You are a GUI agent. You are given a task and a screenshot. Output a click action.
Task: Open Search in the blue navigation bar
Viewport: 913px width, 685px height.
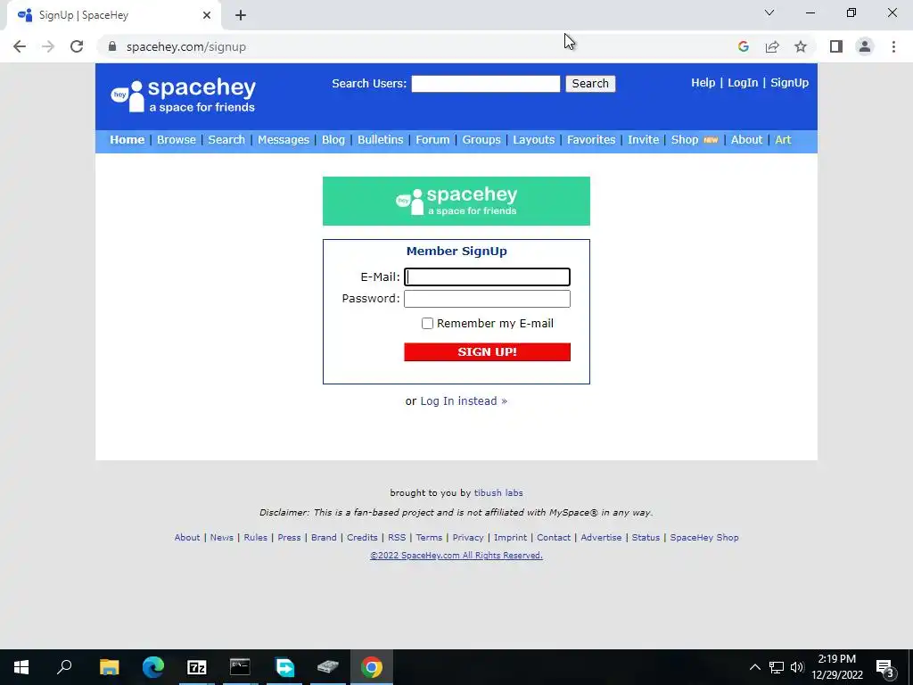pos(226,140)
